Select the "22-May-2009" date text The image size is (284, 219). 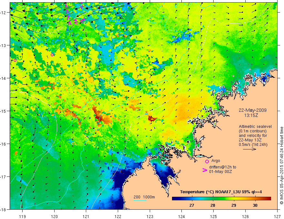point(253,110)
